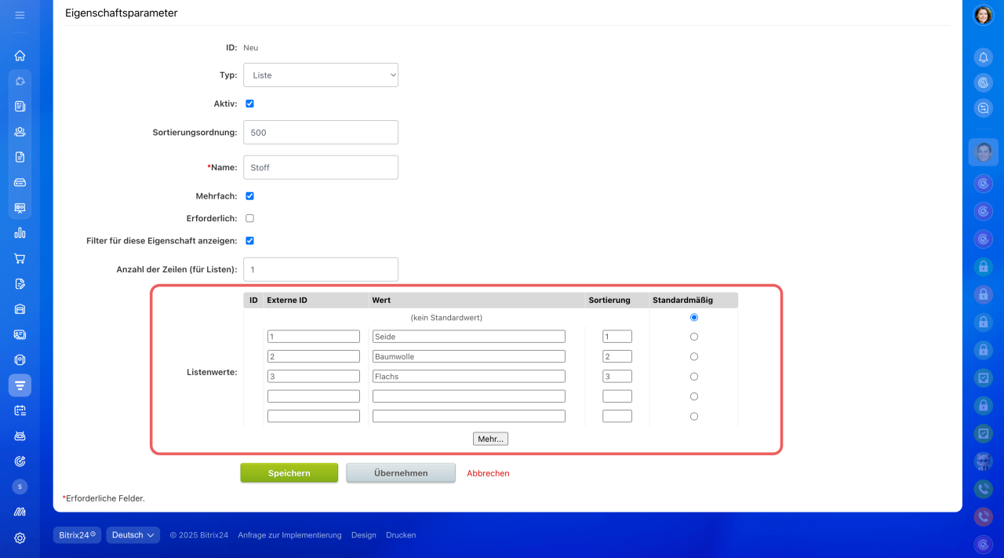The image size is (1004, 558).
Task: Toggle the Aktiv checkbox
Action: pos(249,104)
